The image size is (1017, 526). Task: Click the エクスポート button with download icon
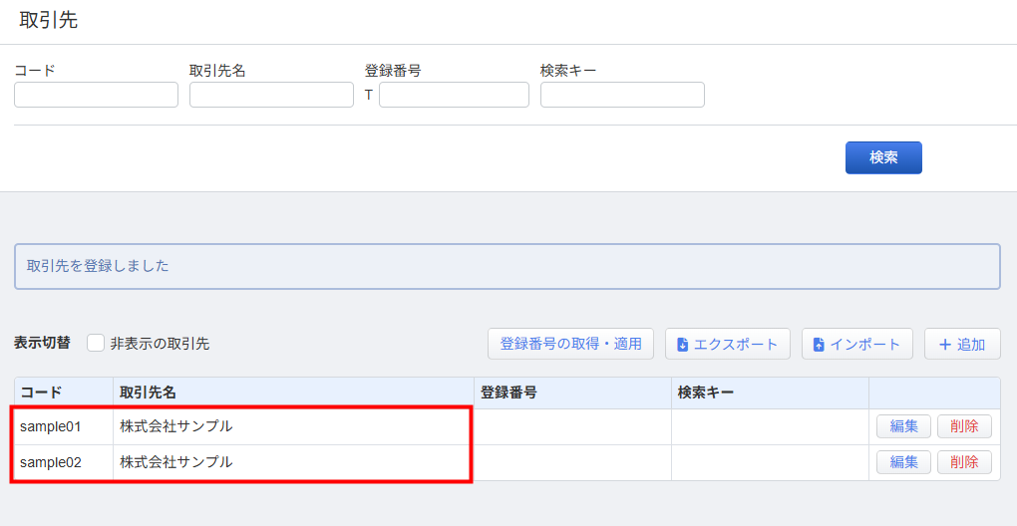727,344
